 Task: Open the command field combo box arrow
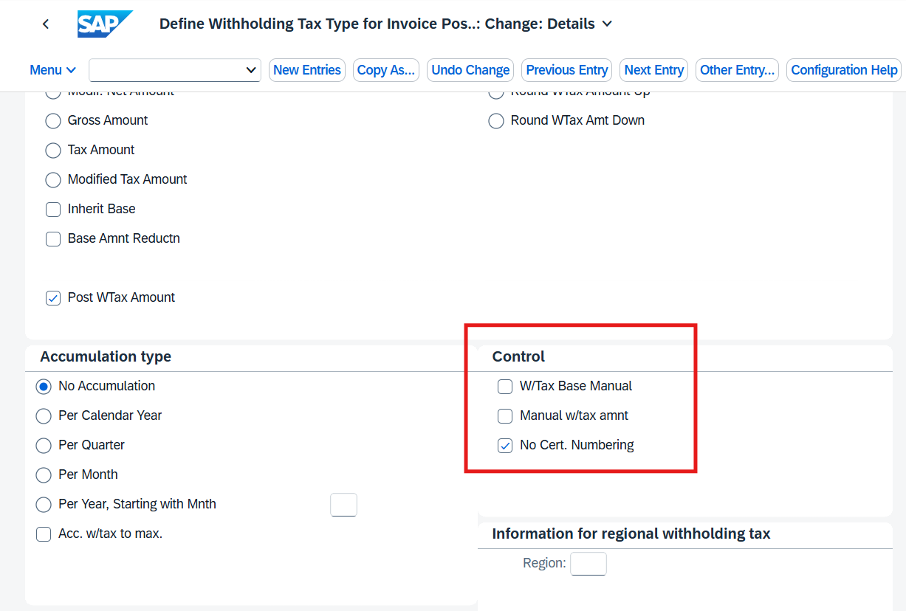(x=250, y=70)
